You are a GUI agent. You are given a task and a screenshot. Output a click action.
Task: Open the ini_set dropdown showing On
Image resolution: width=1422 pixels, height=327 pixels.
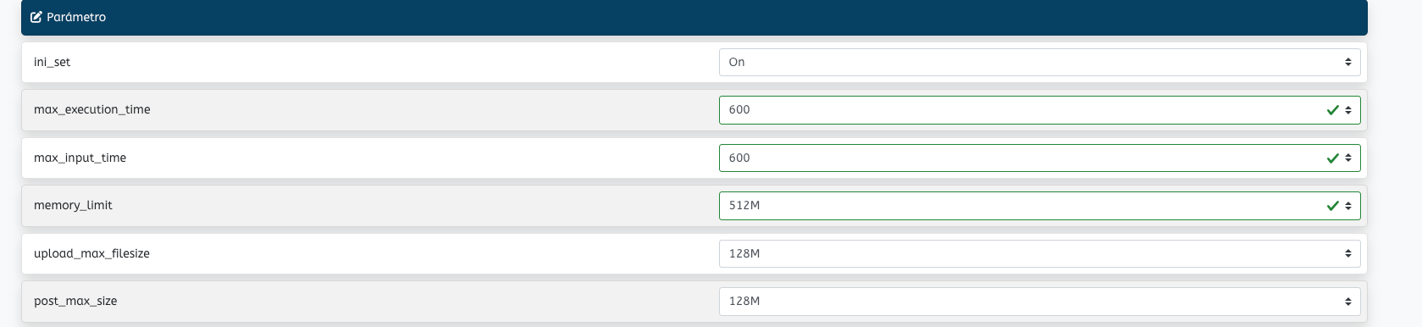click(1039, 62)
